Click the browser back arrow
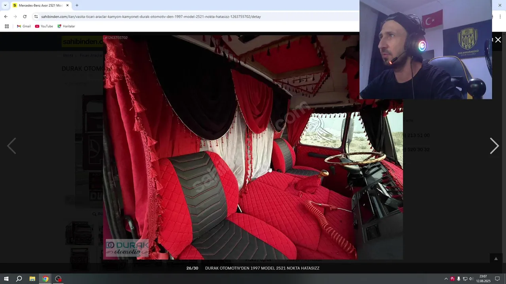506x284 pixels. click(6, 17)
